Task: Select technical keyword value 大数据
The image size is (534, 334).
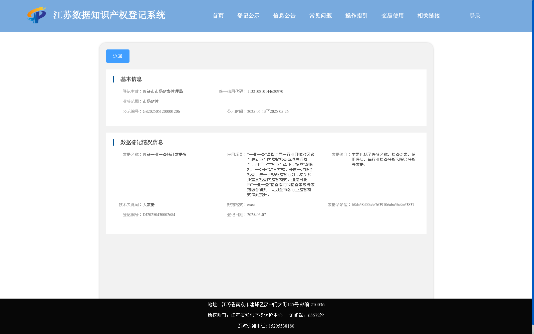Action: point(149,205)
